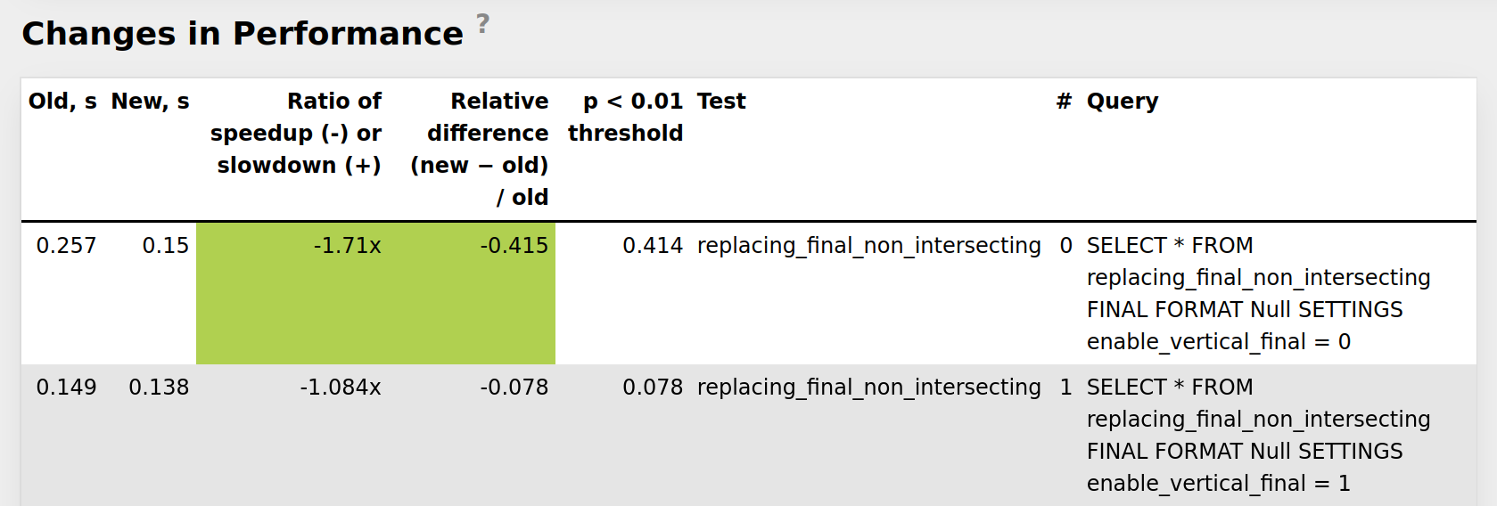Click the Changes in Performance heading
The width and height of the screenshot is (1497, 506).
tap(243, 34)
